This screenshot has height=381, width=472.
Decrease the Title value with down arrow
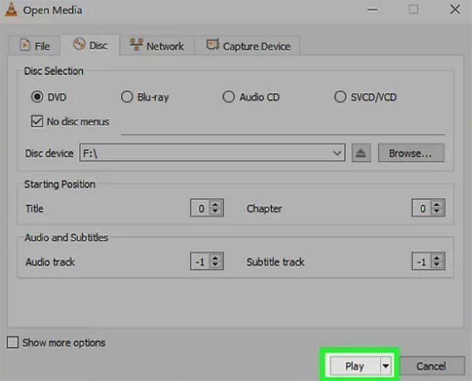tap(215, 211)
